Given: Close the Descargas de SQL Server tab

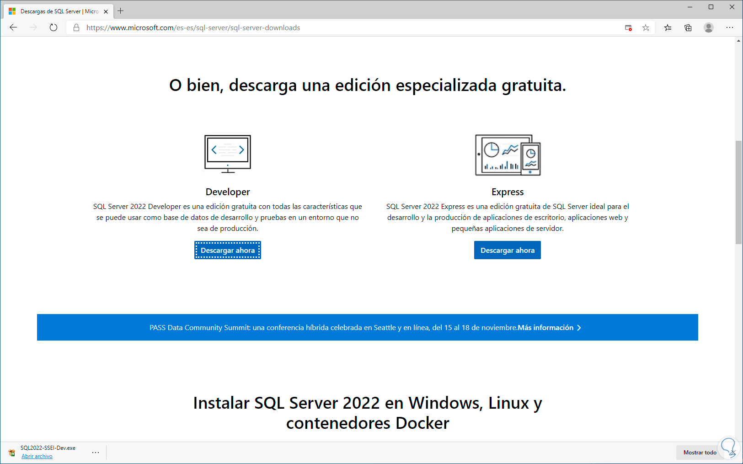Looking at the screenshot, I should 106,11.
